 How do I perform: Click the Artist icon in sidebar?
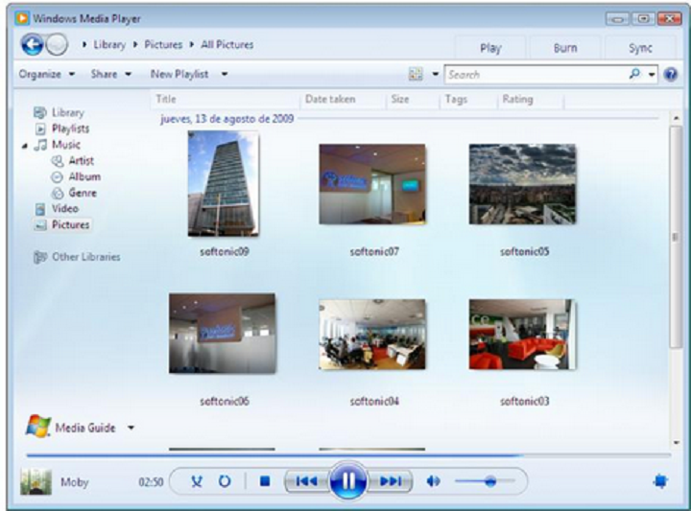pyautogui.click(x=58, y=161)
